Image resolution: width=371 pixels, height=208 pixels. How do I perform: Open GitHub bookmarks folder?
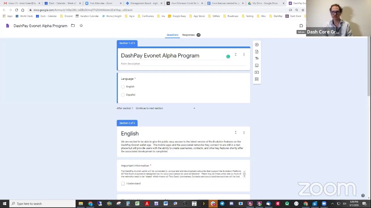pos(214,16)
